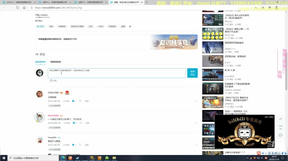Open more options for 日常蜗跳 comment
This screenshot has height=161, width=288.
[x=196, y=101]
